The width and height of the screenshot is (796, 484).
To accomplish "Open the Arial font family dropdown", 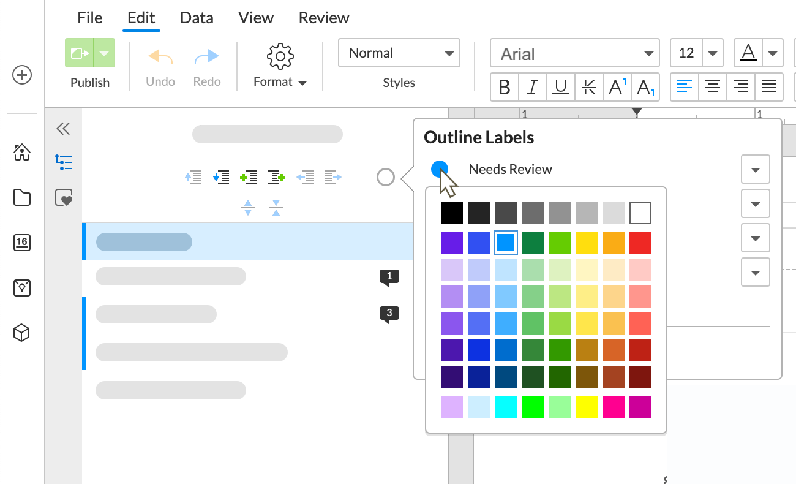I will (574, 53).
